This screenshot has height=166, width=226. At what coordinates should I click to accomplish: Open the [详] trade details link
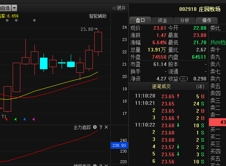200,87
